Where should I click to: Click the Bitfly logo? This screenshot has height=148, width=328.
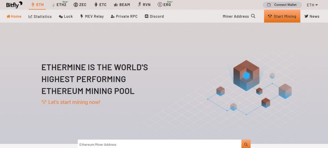point(14,4)
